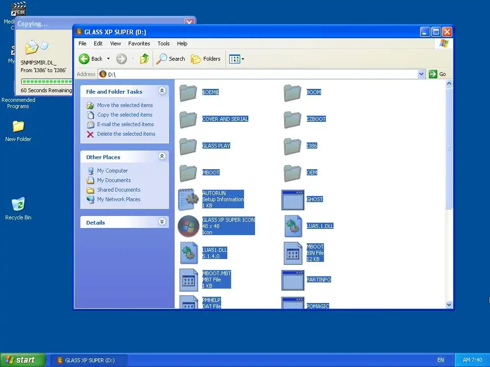Screen dimensions: 490x367
Task: Open the Back history dropdown arrow
Action: pos(109,59)
